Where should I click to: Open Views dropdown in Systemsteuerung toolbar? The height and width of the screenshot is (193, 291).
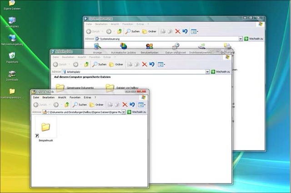(195, 31)
